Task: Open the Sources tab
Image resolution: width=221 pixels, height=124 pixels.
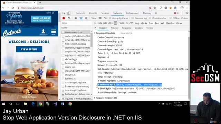Action: 105,13
